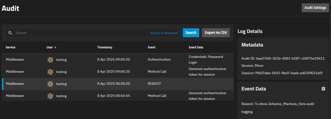
Task: Switch To Advanced search mode
Action: pyautogui.click(x=164, y=33)
